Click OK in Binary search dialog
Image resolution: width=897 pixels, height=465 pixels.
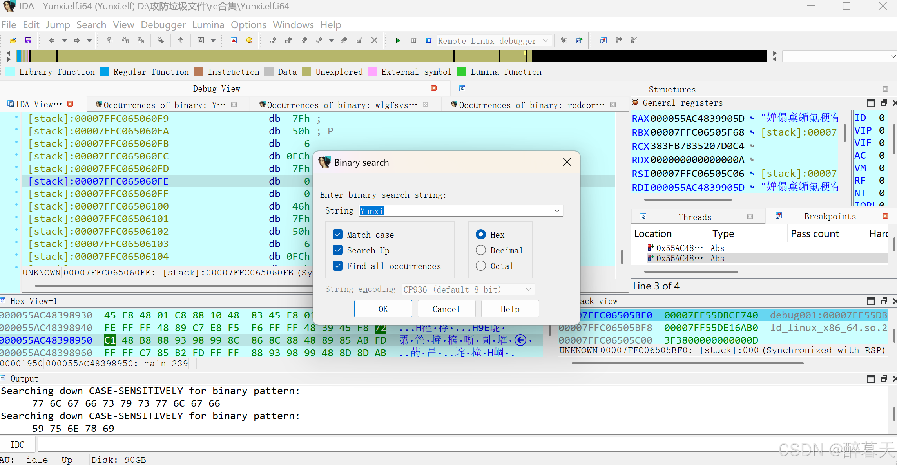[383, 309]
